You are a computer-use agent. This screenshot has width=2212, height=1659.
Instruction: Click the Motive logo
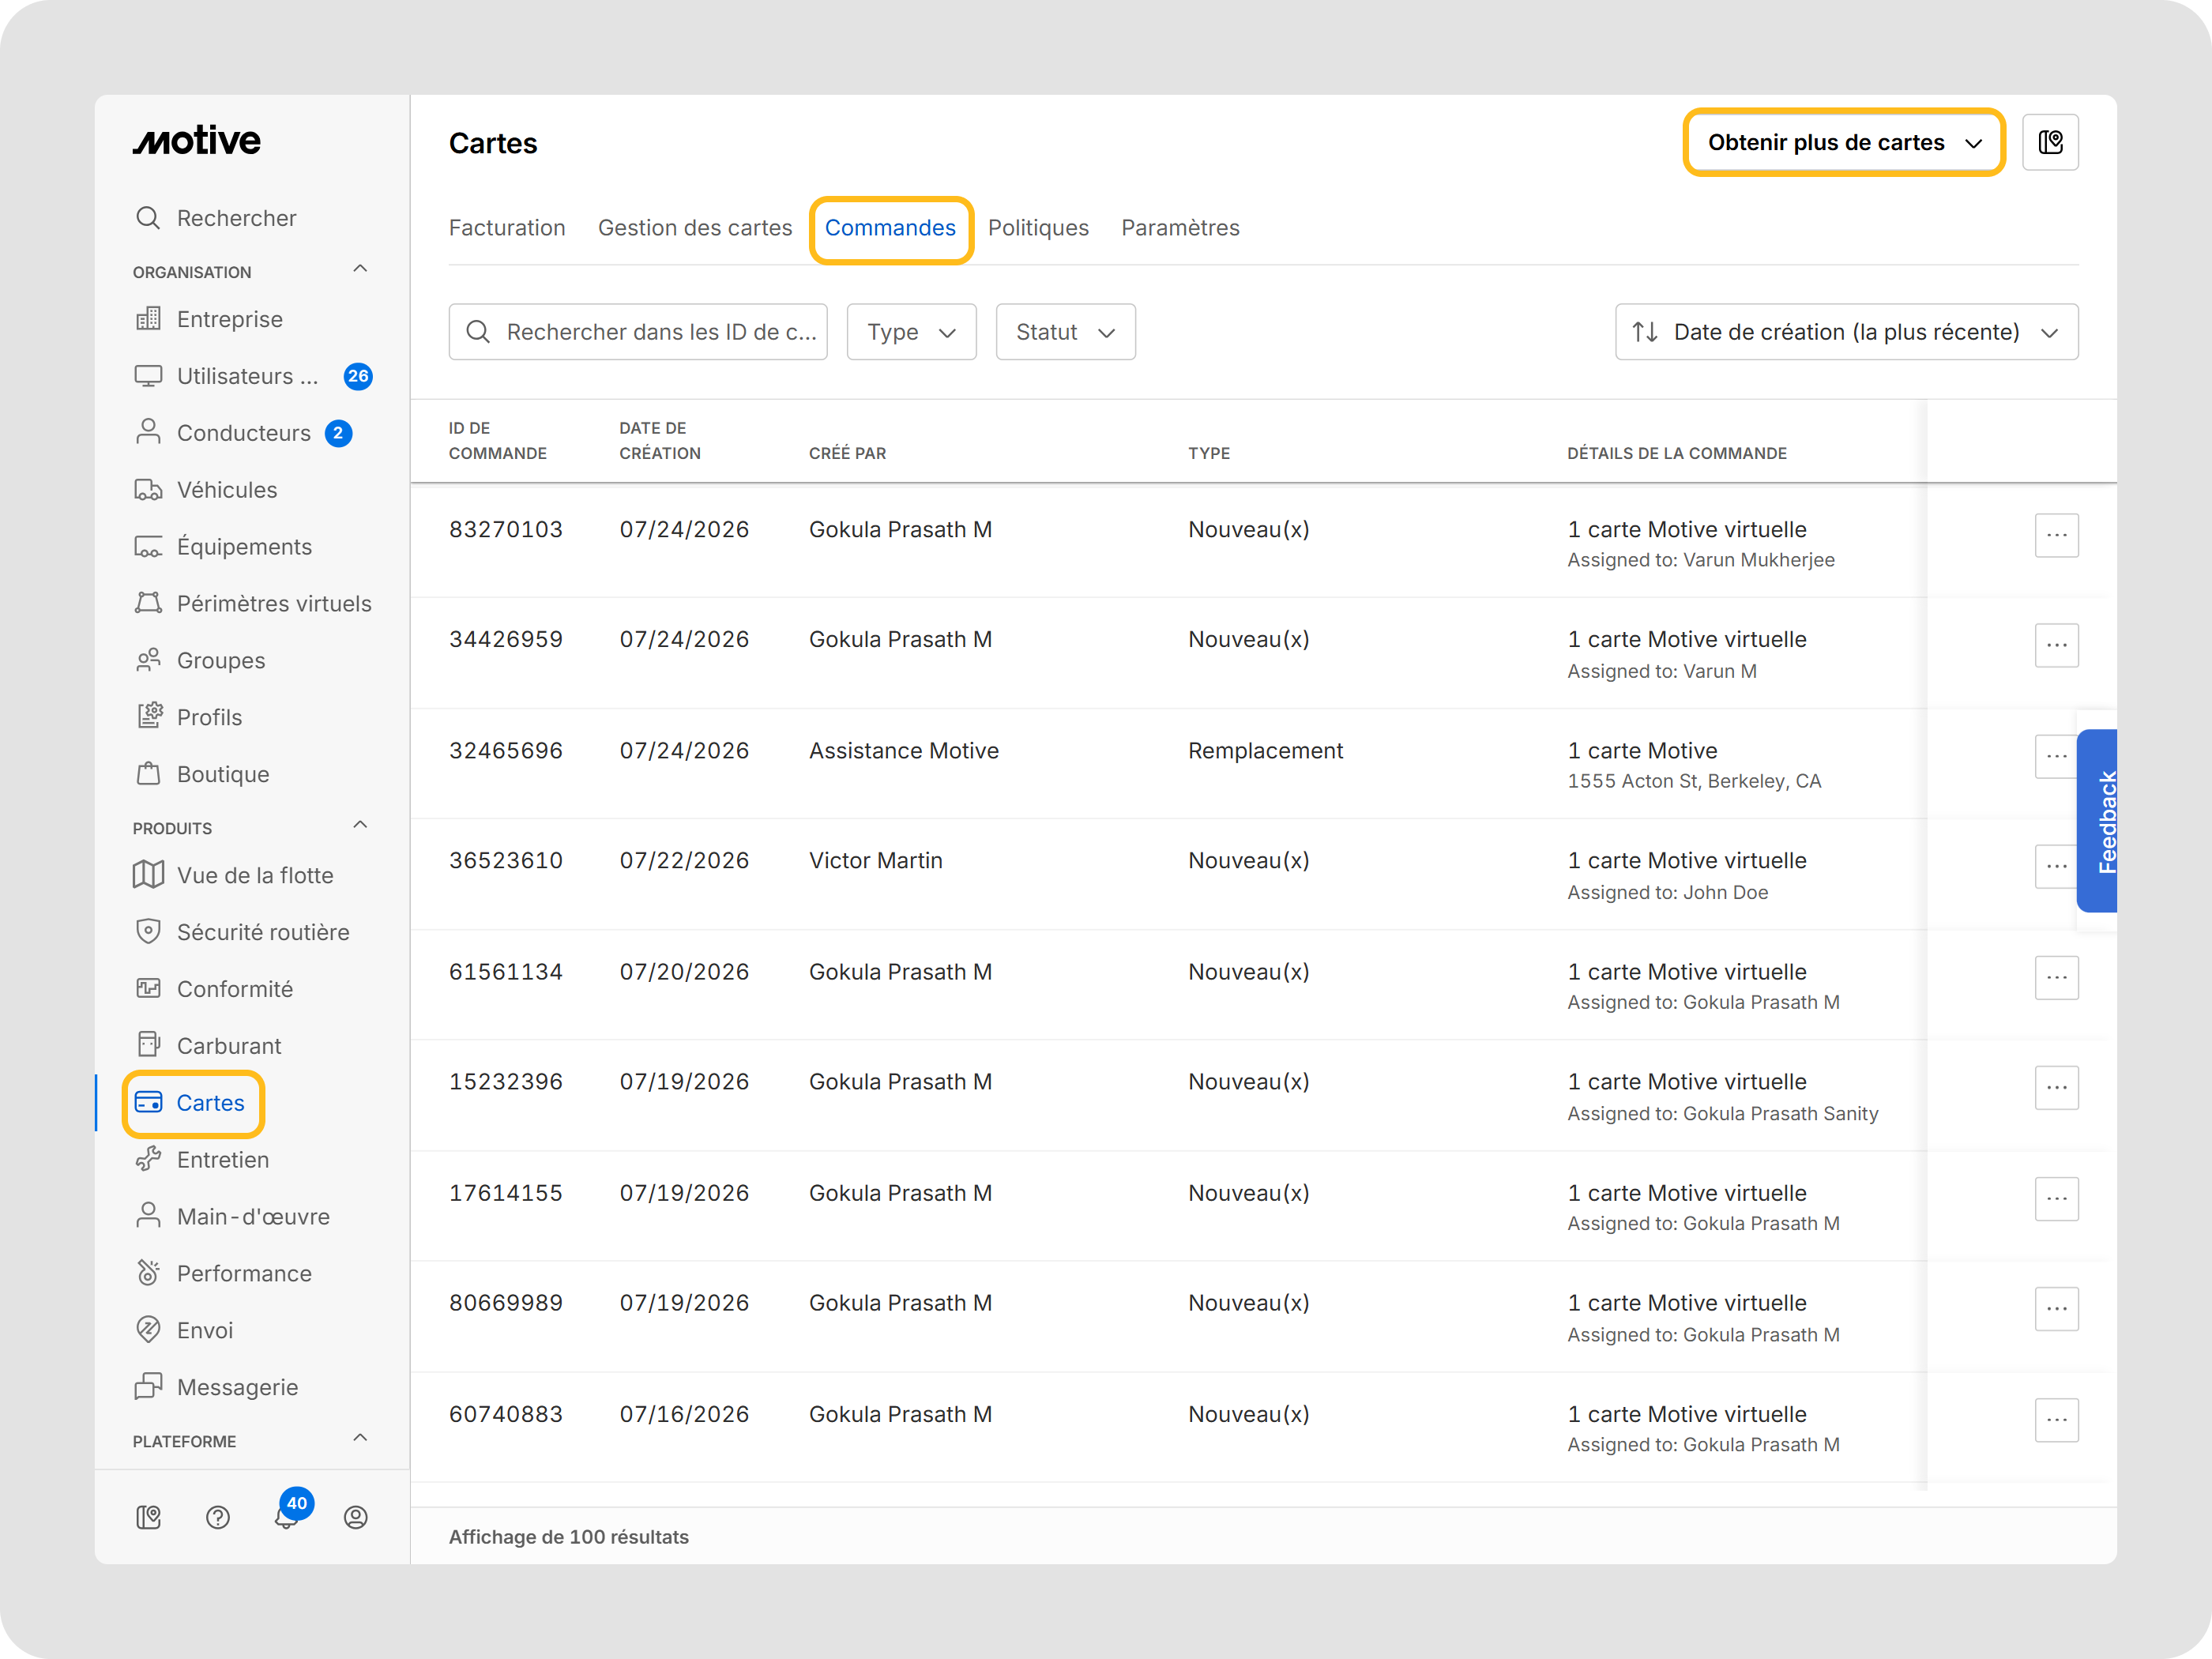click(x=197, y=141)
